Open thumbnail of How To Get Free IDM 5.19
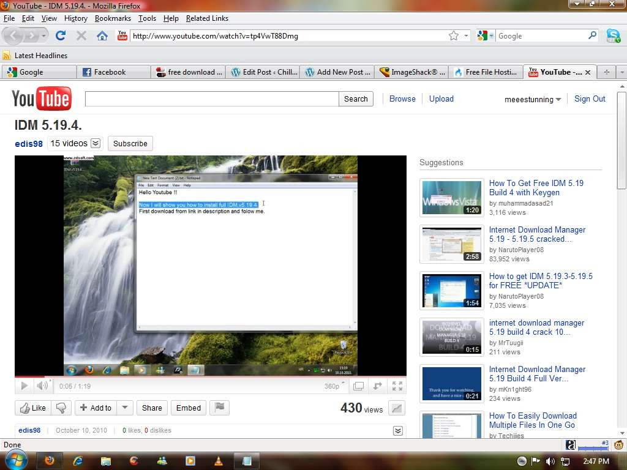The width and height of the screenshot is (627, 470). click(x=452, y=198)
